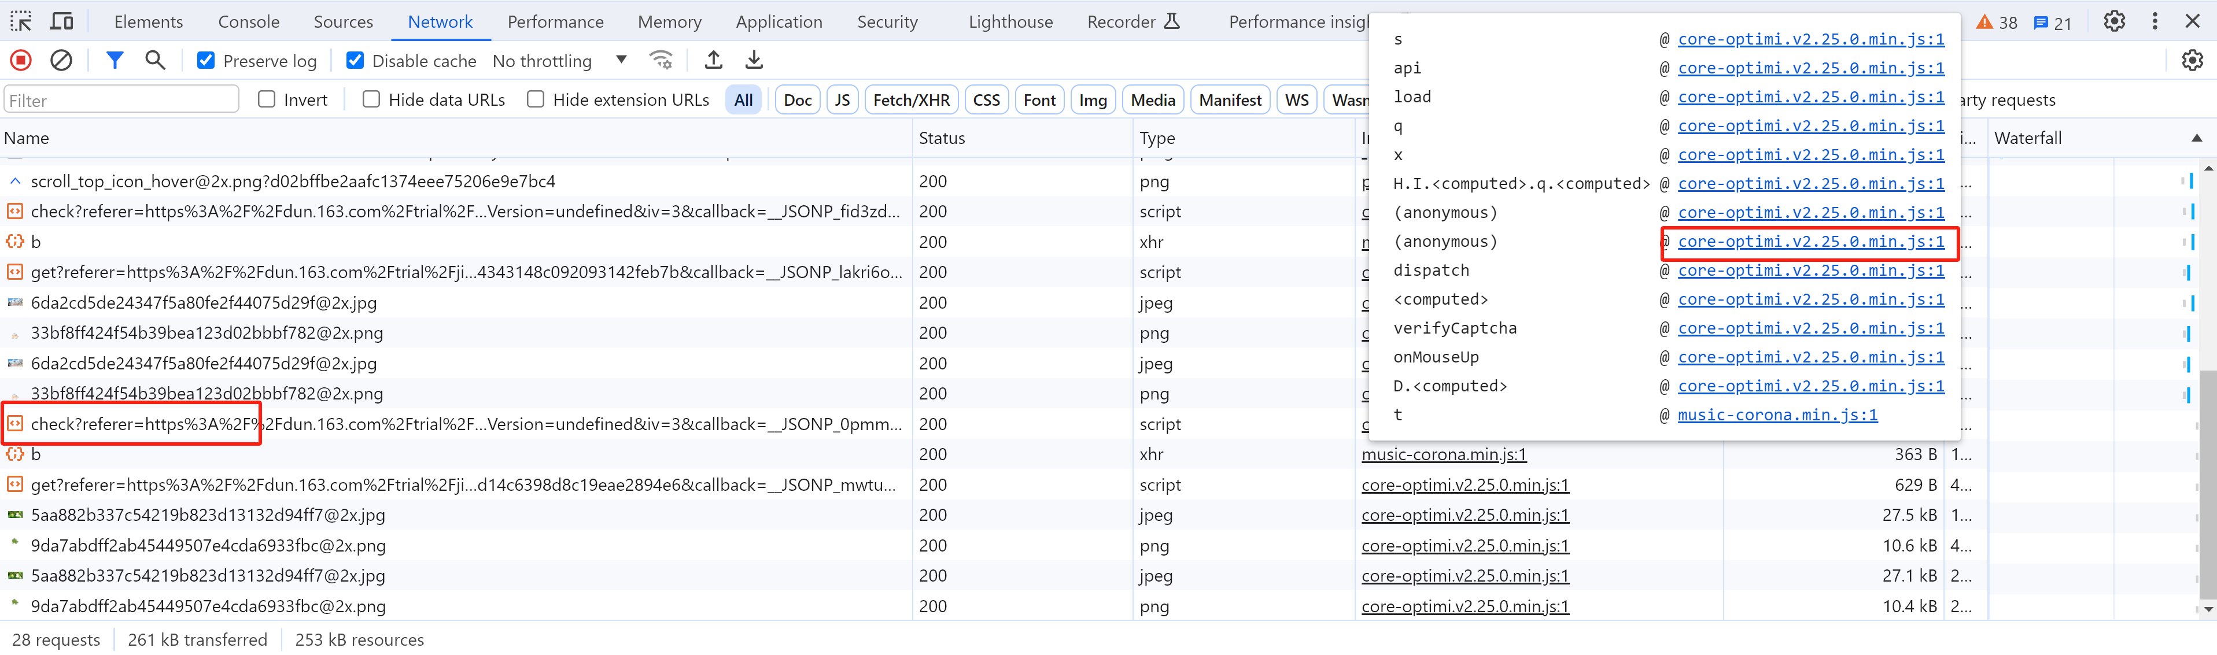This screenshot has height=655, width=2217.
Task: Filter requests by Media type
Action: click(x=1153, y=101)
